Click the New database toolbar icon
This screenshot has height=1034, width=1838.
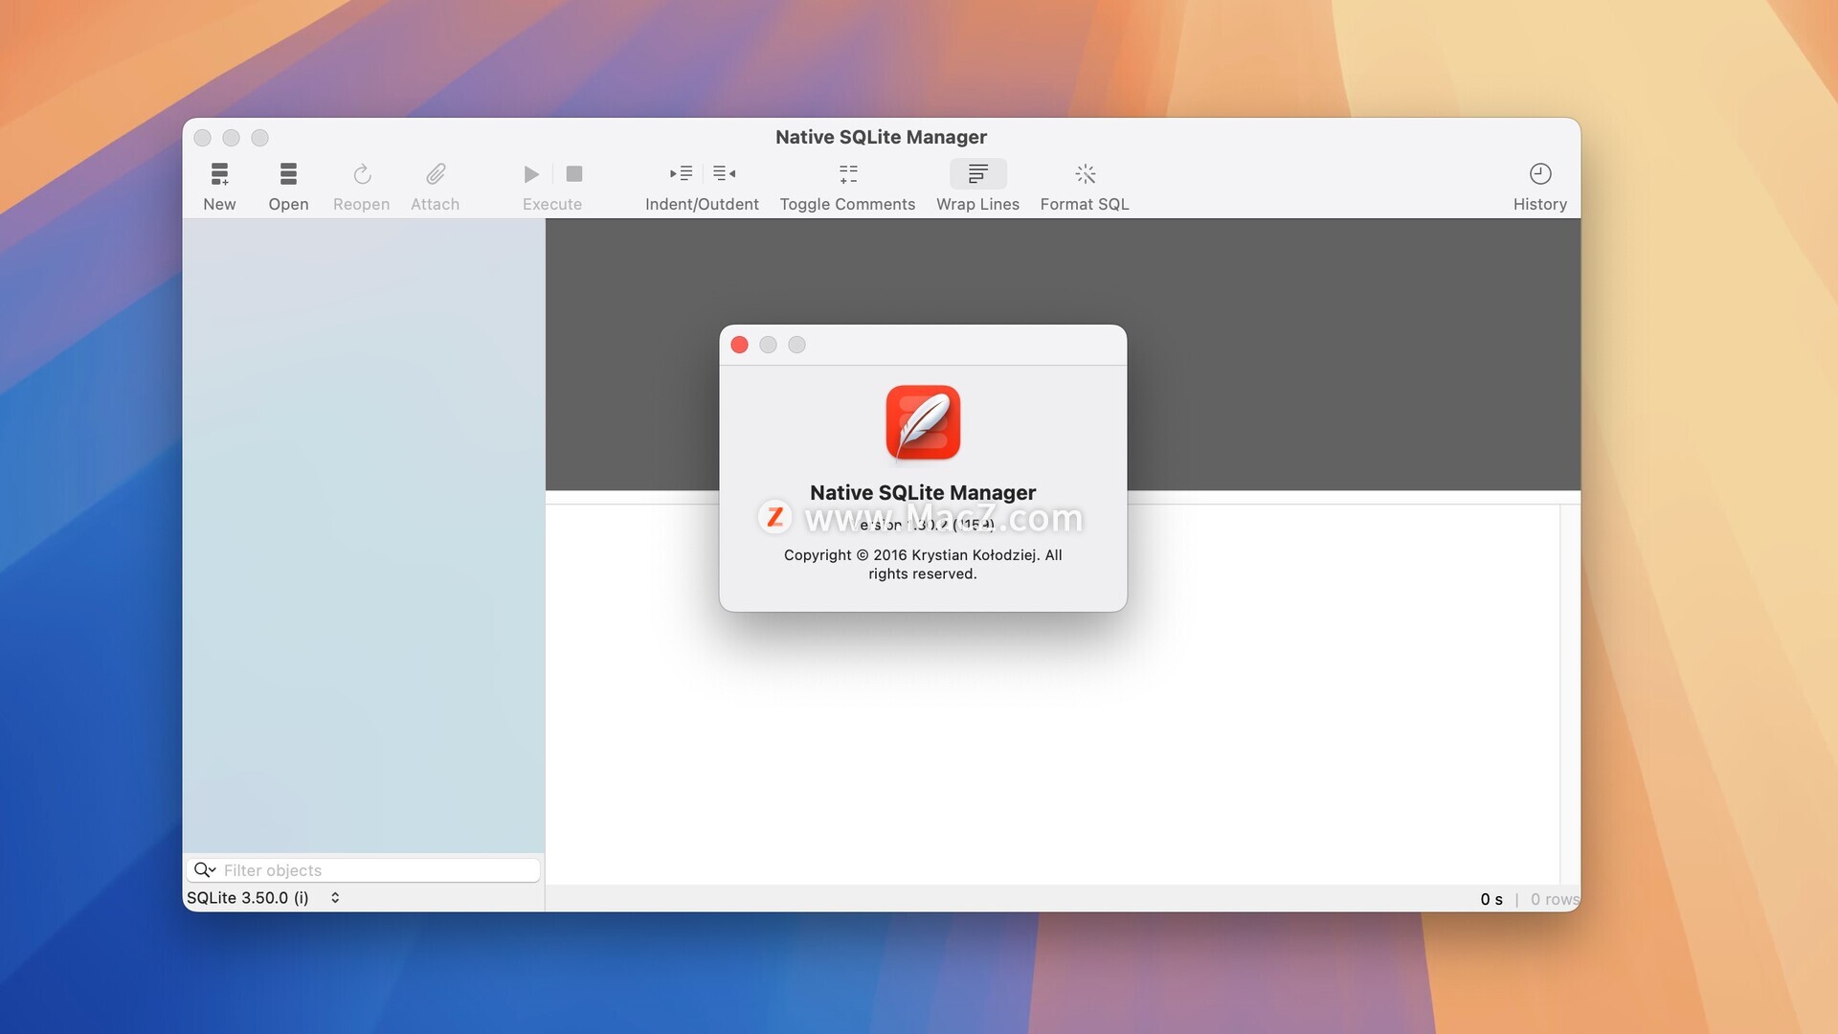tap(219, 174)
